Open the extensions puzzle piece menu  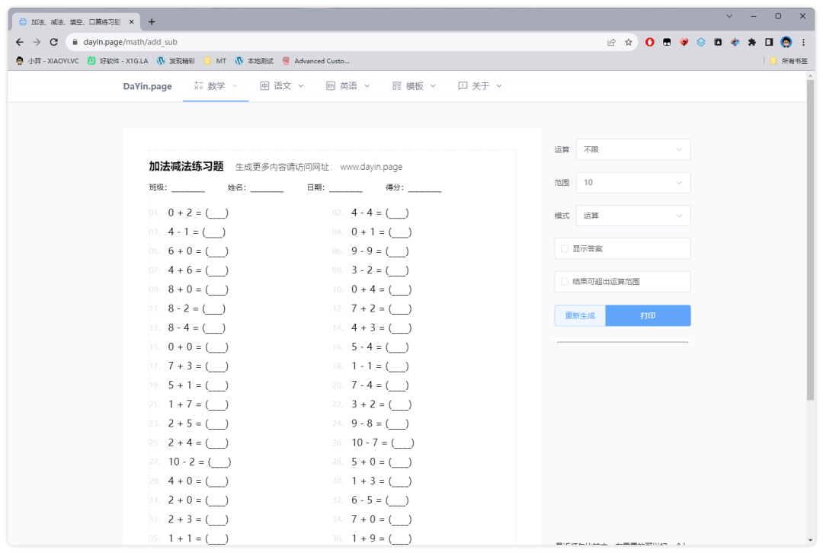pos(752,42)
